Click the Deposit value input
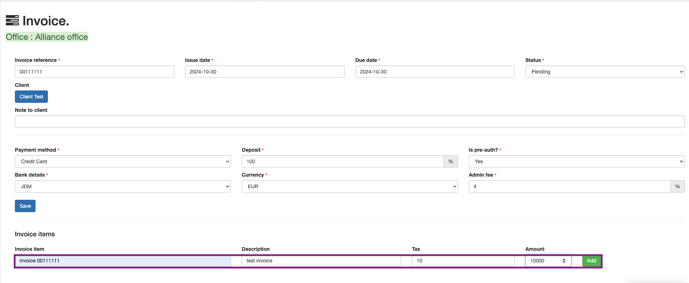Image resolution: width=689 pixels, height=283 pixels. click(342, 162)
